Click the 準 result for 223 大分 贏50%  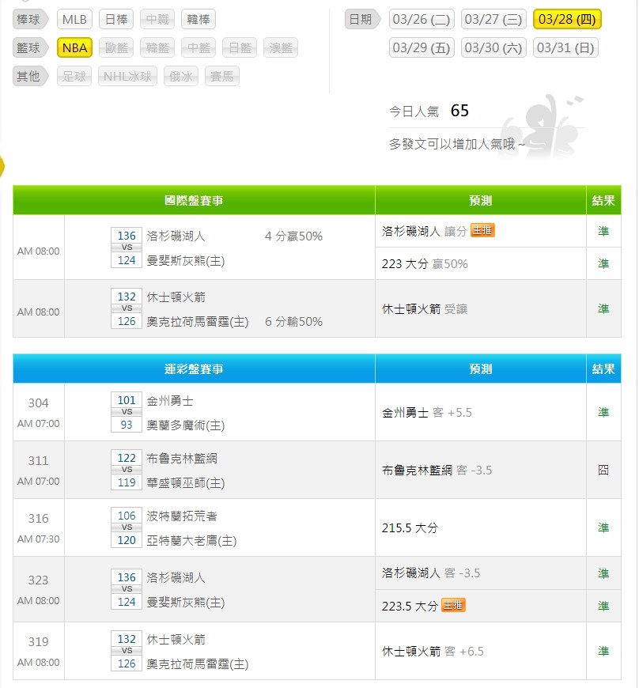(603, 263)
